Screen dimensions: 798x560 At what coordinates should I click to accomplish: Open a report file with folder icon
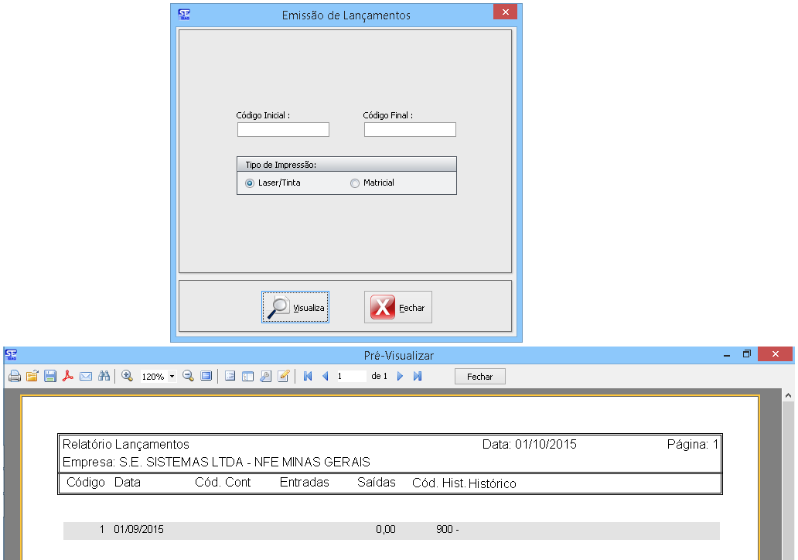click(x=32, y=377)
